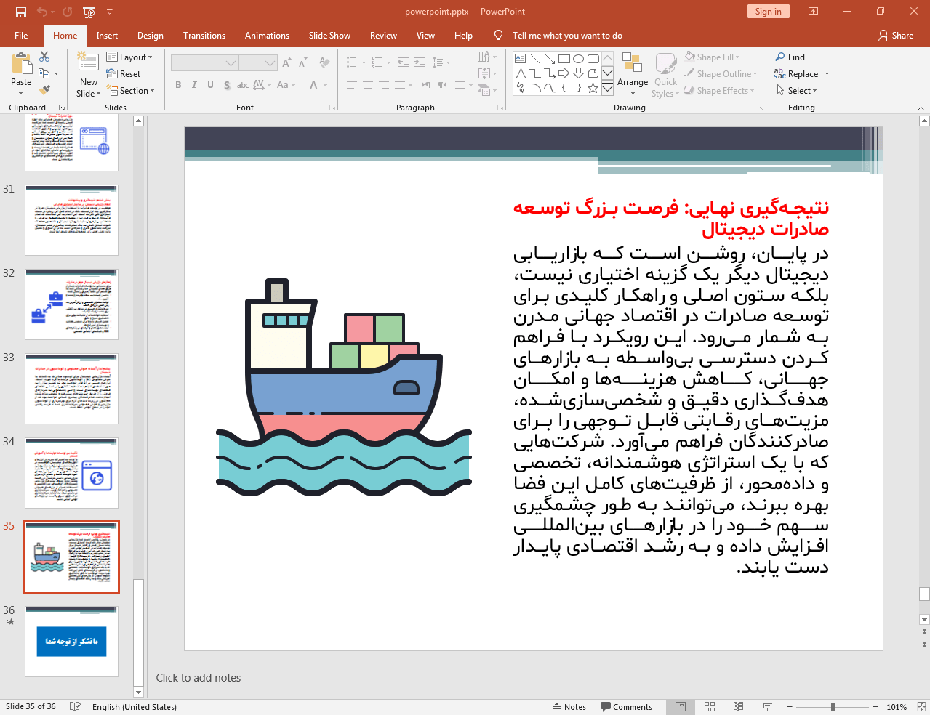Select the Strikethrough icon
Viewport: 930px width, 715px height.
point(242,85)
